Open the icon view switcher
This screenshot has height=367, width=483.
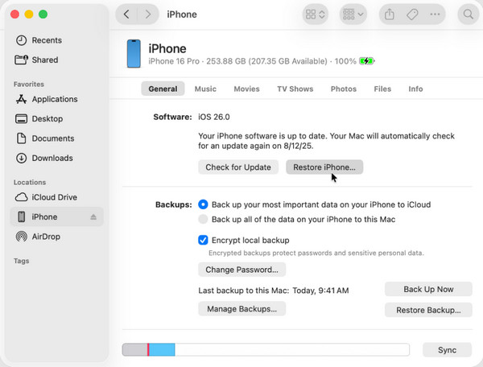pos(315,14)
